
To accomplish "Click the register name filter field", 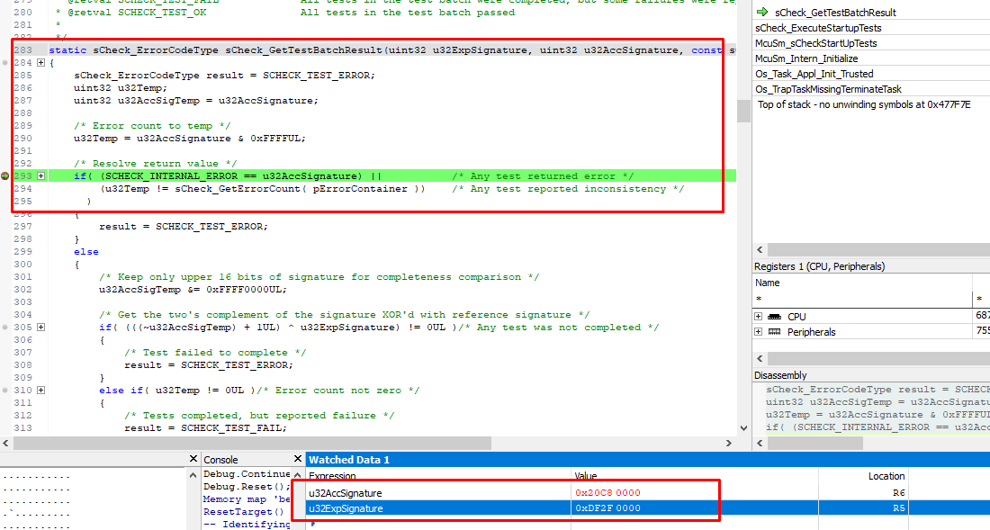I will click(863, 299).
